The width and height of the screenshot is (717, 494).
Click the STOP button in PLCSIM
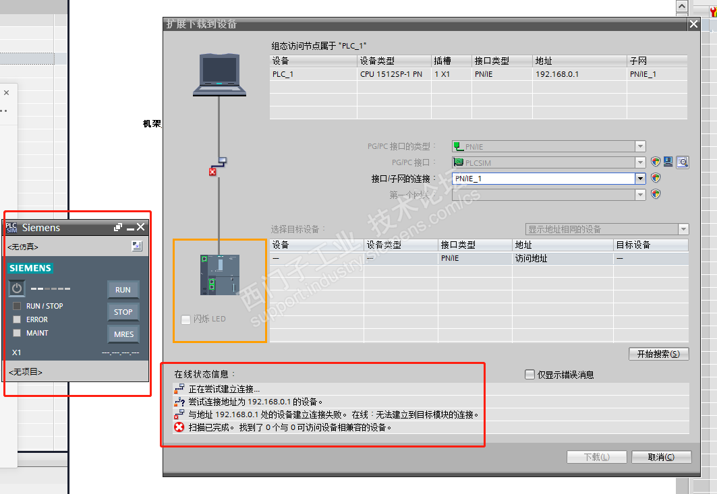[123, 311]
